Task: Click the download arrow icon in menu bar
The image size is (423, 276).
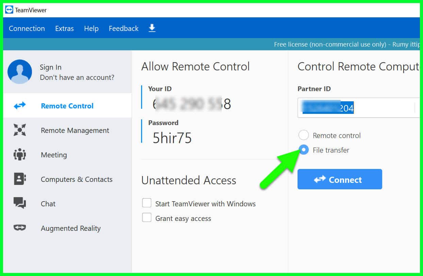Action: pos(152,28)
